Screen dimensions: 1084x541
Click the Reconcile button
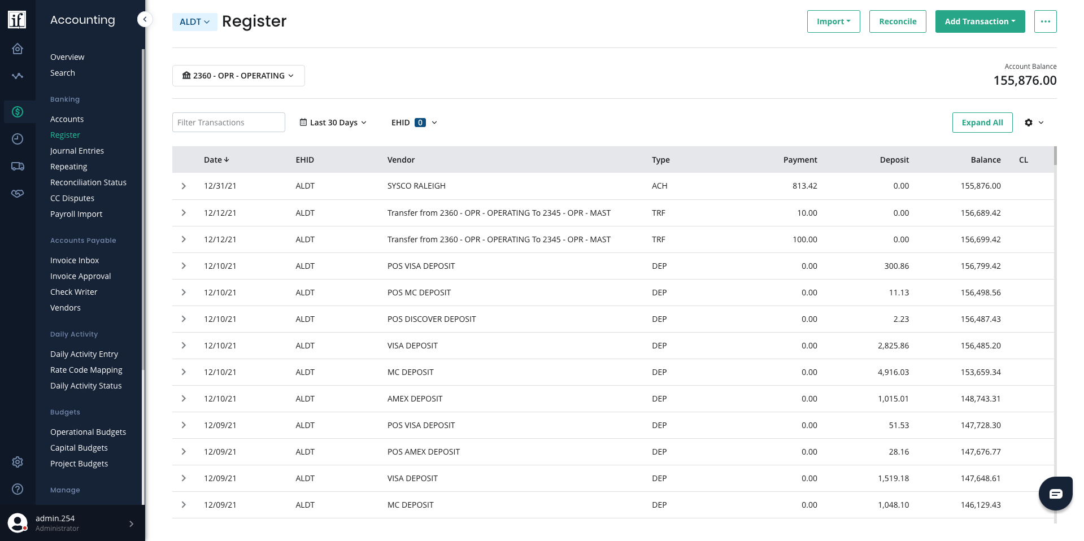(x=897, y=21)
